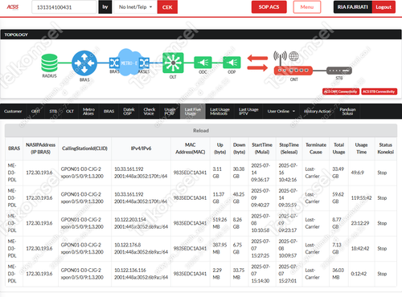This screenshot has width=402, height=297.
Task: Open the STB tab
Action: [53, 111]
